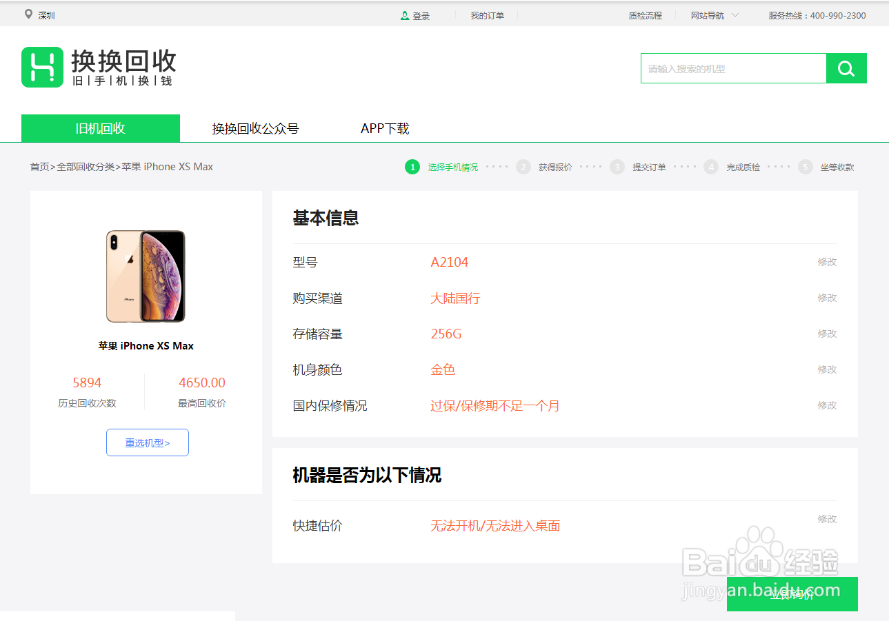Viewport: 889px width, 621px height.
Task: Select the 旧机回收 tab
Action: pos(101,128)
